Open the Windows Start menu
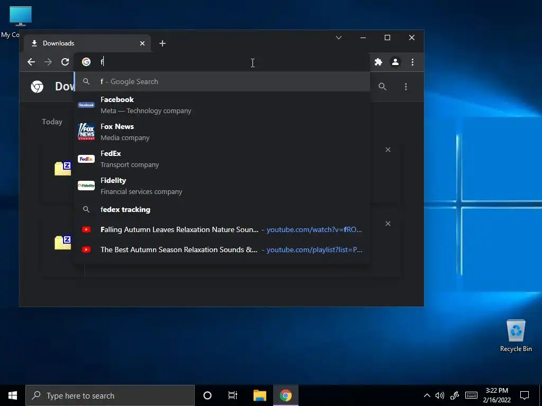Image resolution: width=542 pixels, height=406 pixels. (x=13, y=395)
